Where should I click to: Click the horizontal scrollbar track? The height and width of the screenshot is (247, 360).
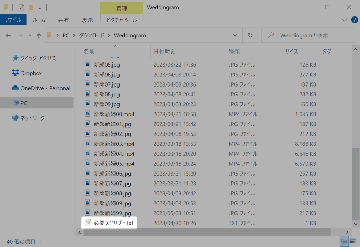point(211,232)
